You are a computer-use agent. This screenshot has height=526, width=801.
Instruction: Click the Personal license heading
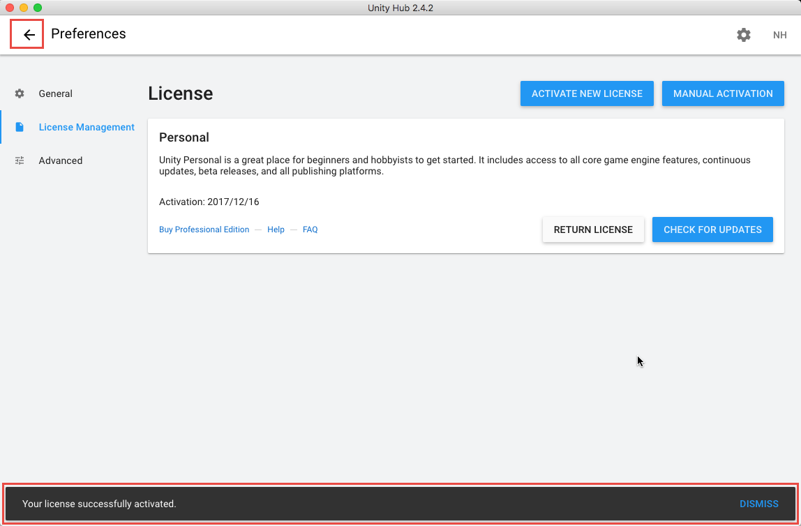click(x=184, y=137)
